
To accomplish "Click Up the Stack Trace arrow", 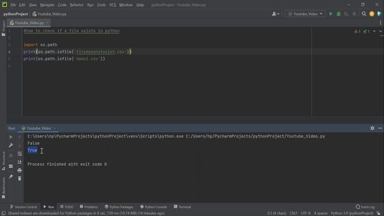I will pos(20,137).
